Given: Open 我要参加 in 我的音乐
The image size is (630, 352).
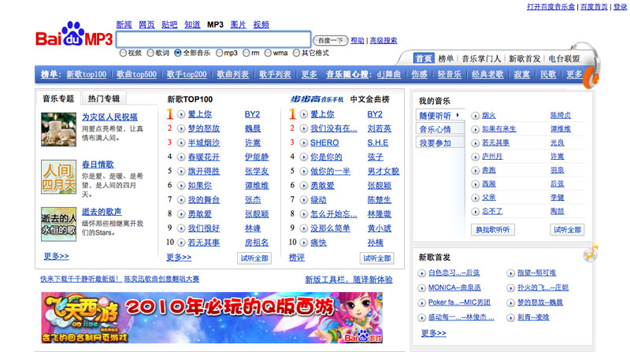Looking at the screenshot, I should point(440,143).
